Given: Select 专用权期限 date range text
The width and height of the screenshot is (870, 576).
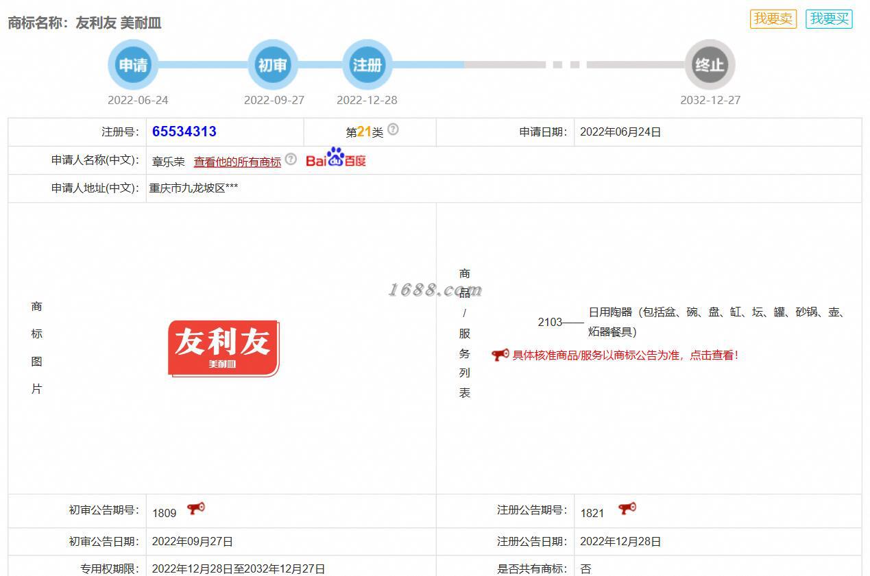Looking at the screenshot, I should 239,569.
